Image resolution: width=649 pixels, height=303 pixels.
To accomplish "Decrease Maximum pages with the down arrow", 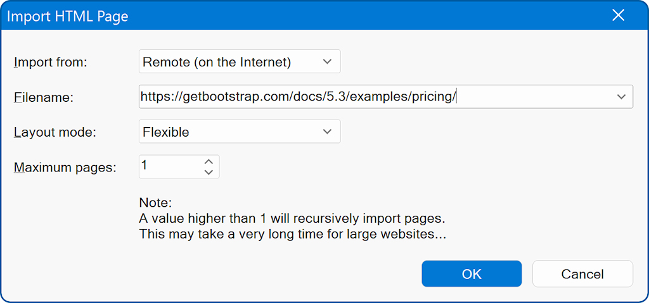I will 209,172.
